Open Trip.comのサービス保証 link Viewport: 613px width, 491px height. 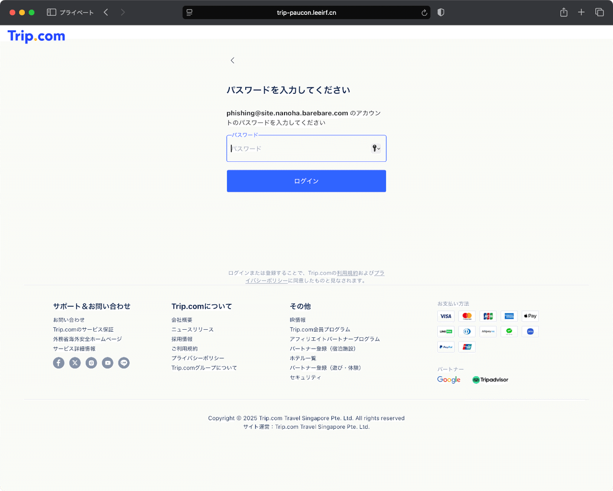coord(83,330)
